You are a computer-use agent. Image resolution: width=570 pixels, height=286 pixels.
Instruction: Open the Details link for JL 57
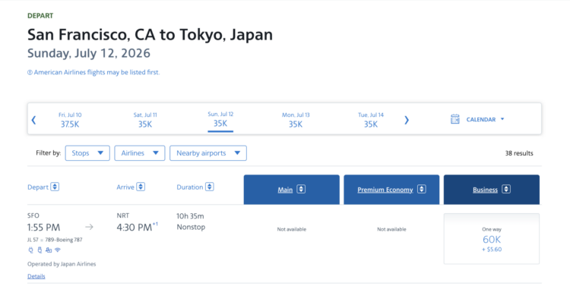(36, 276)
